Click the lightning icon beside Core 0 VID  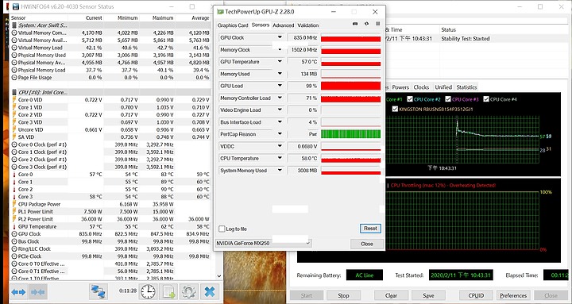pyautogui.click(x=14, y=100)
